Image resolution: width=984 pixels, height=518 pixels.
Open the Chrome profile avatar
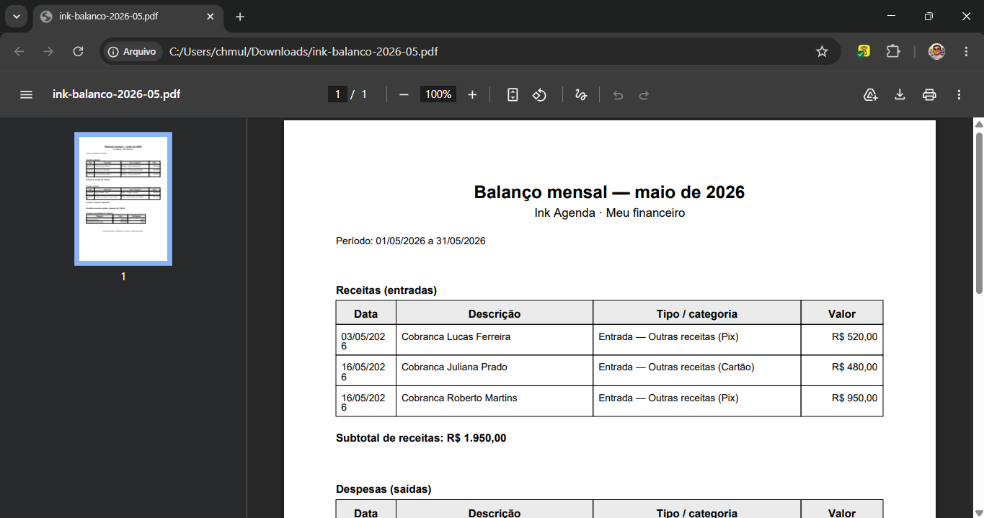tap(936, 51)
